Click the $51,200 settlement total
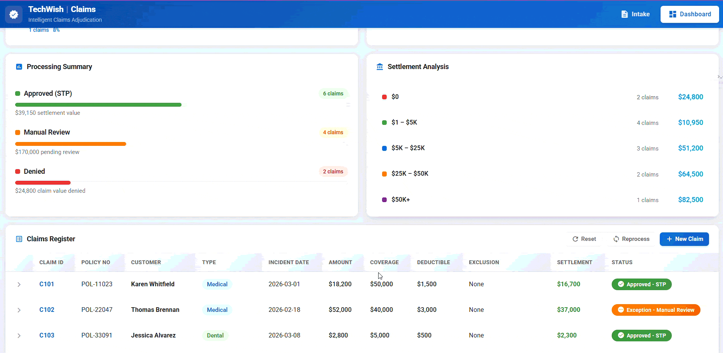723x353 pixels. pyautogui.click(x=690, y=148)
